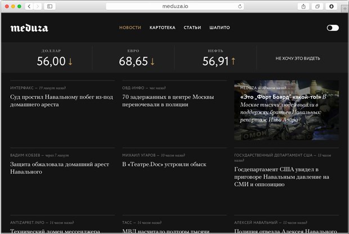Click the ИНТЕРФАКС source label
Screen dimensions: 349x234
[x=21, y=88]
